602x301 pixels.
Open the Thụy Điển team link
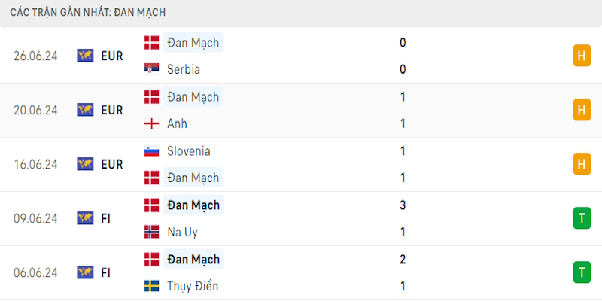pyautogui.click(x=193, y=286)
